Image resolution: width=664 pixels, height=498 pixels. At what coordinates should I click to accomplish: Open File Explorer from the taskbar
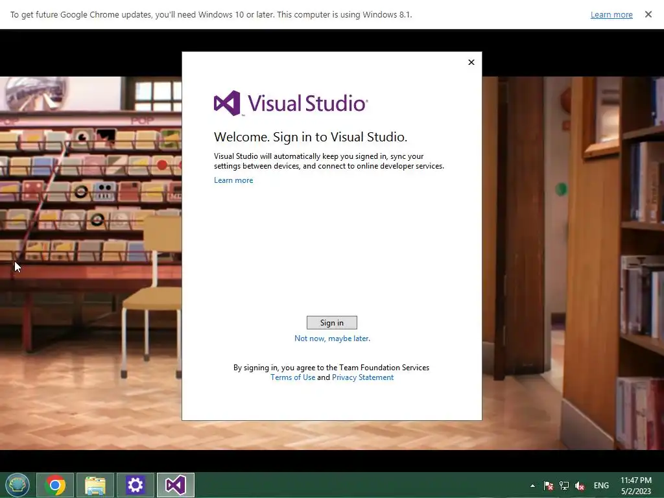[95, 485]
